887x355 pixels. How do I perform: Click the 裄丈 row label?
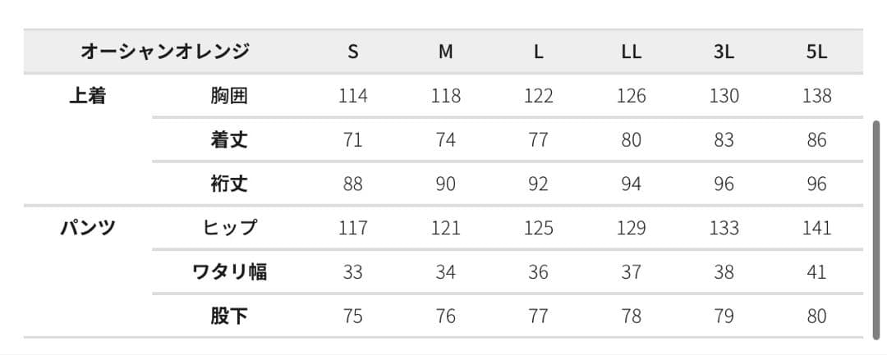pos(228,184)
